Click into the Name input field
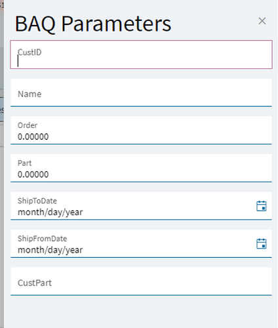 click(141, 92)
